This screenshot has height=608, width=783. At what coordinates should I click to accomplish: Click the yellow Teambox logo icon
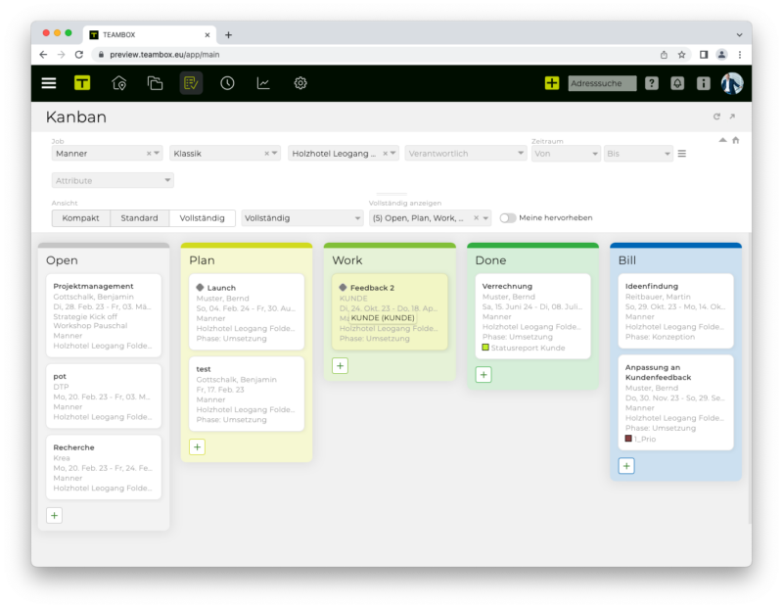tap(82, 83)
